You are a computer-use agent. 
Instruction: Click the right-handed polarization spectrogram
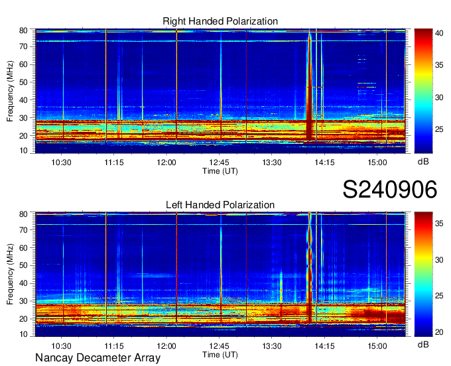(x=220, y=91)
